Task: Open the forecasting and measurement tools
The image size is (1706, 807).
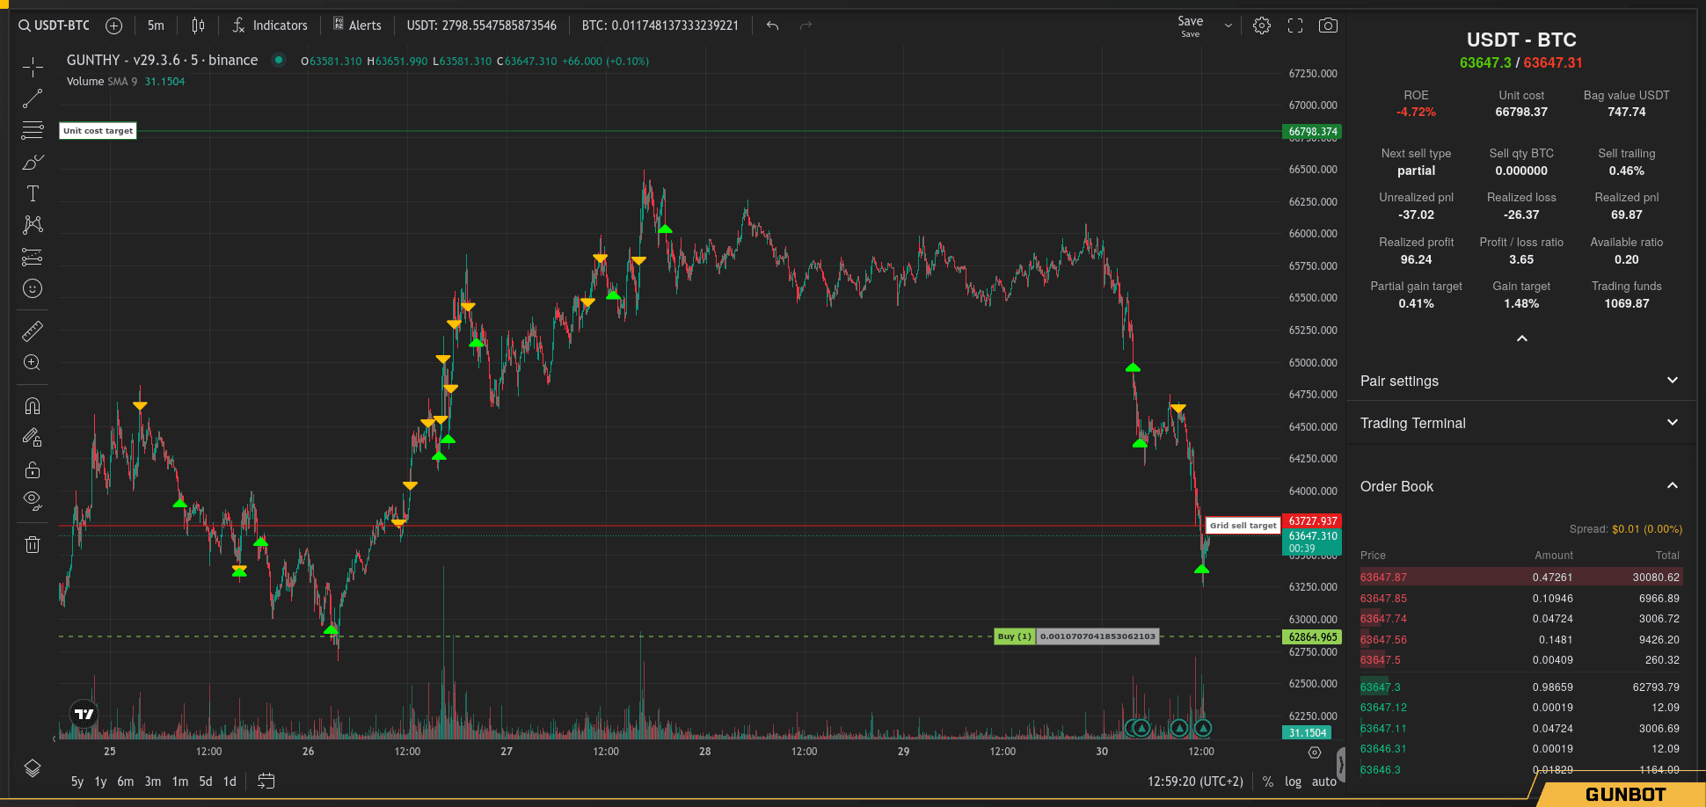Action: [33, 257]
